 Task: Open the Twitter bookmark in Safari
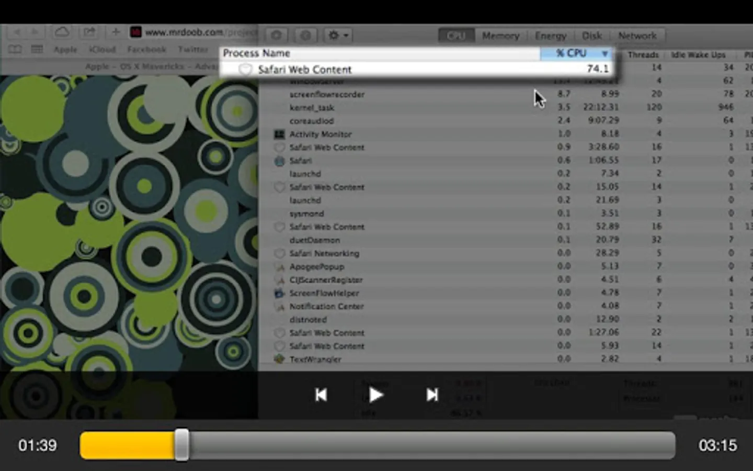pos(192,49)
